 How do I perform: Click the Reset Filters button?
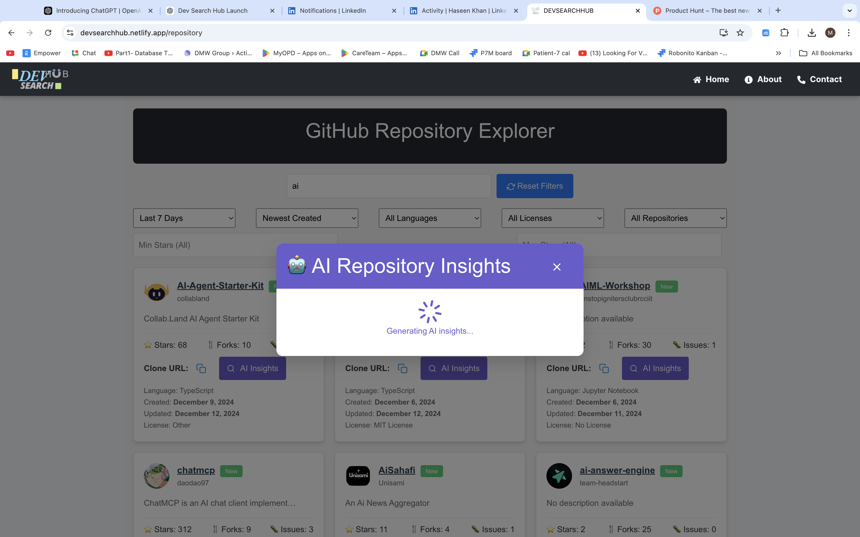534,186
